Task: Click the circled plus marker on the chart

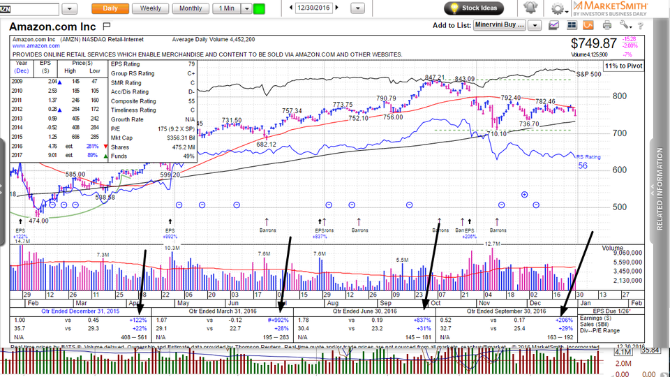Action: click(x=524, y=195)
